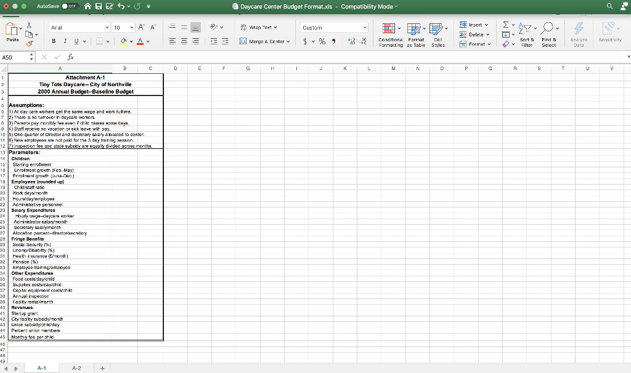
Task: Click the Search magnifier in title bar
Action: tap(609, 6)
